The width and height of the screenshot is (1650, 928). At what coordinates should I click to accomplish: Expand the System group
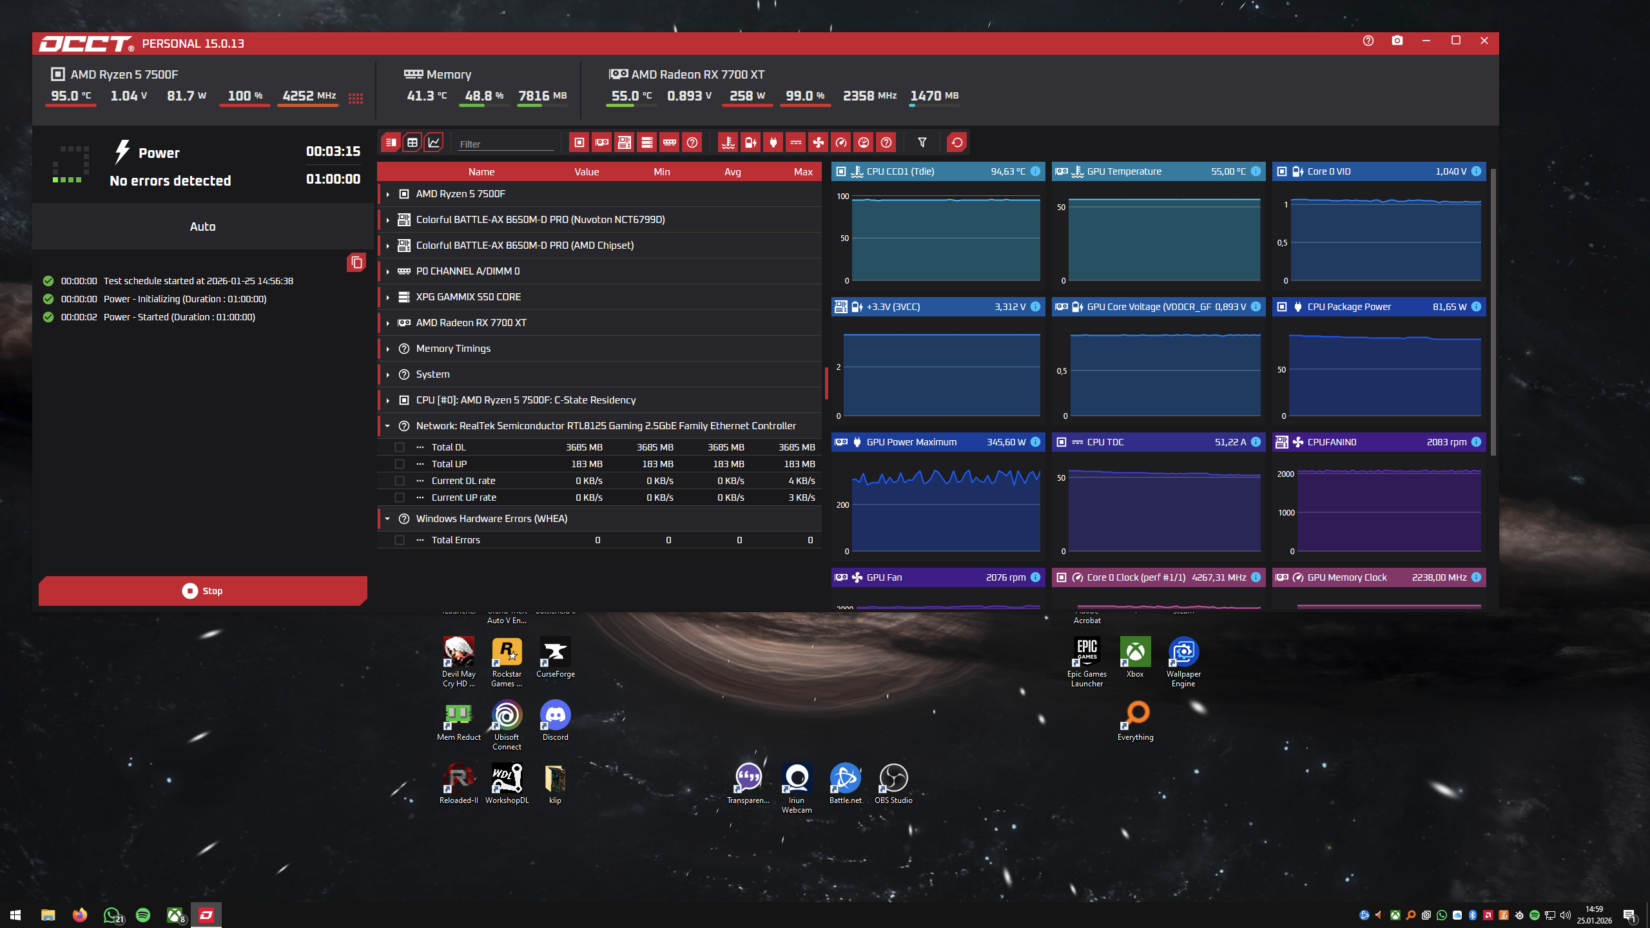tap(387, 374)
